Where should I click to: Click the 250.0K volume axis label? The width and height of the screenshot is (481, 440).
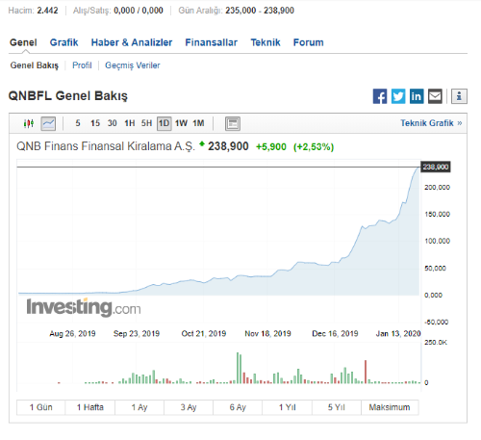point(436,343)
